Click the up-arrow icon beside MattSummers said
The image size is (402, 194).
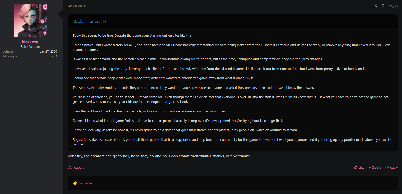[105, 22]
